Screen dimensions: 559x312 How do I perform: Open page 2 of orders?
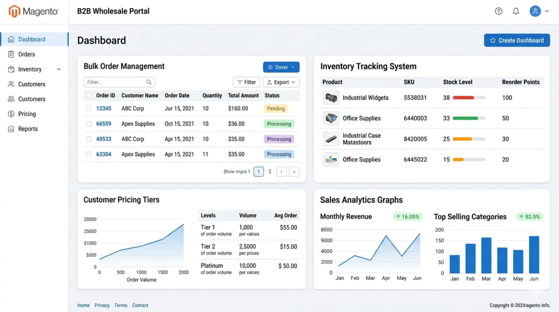point(270,172)
